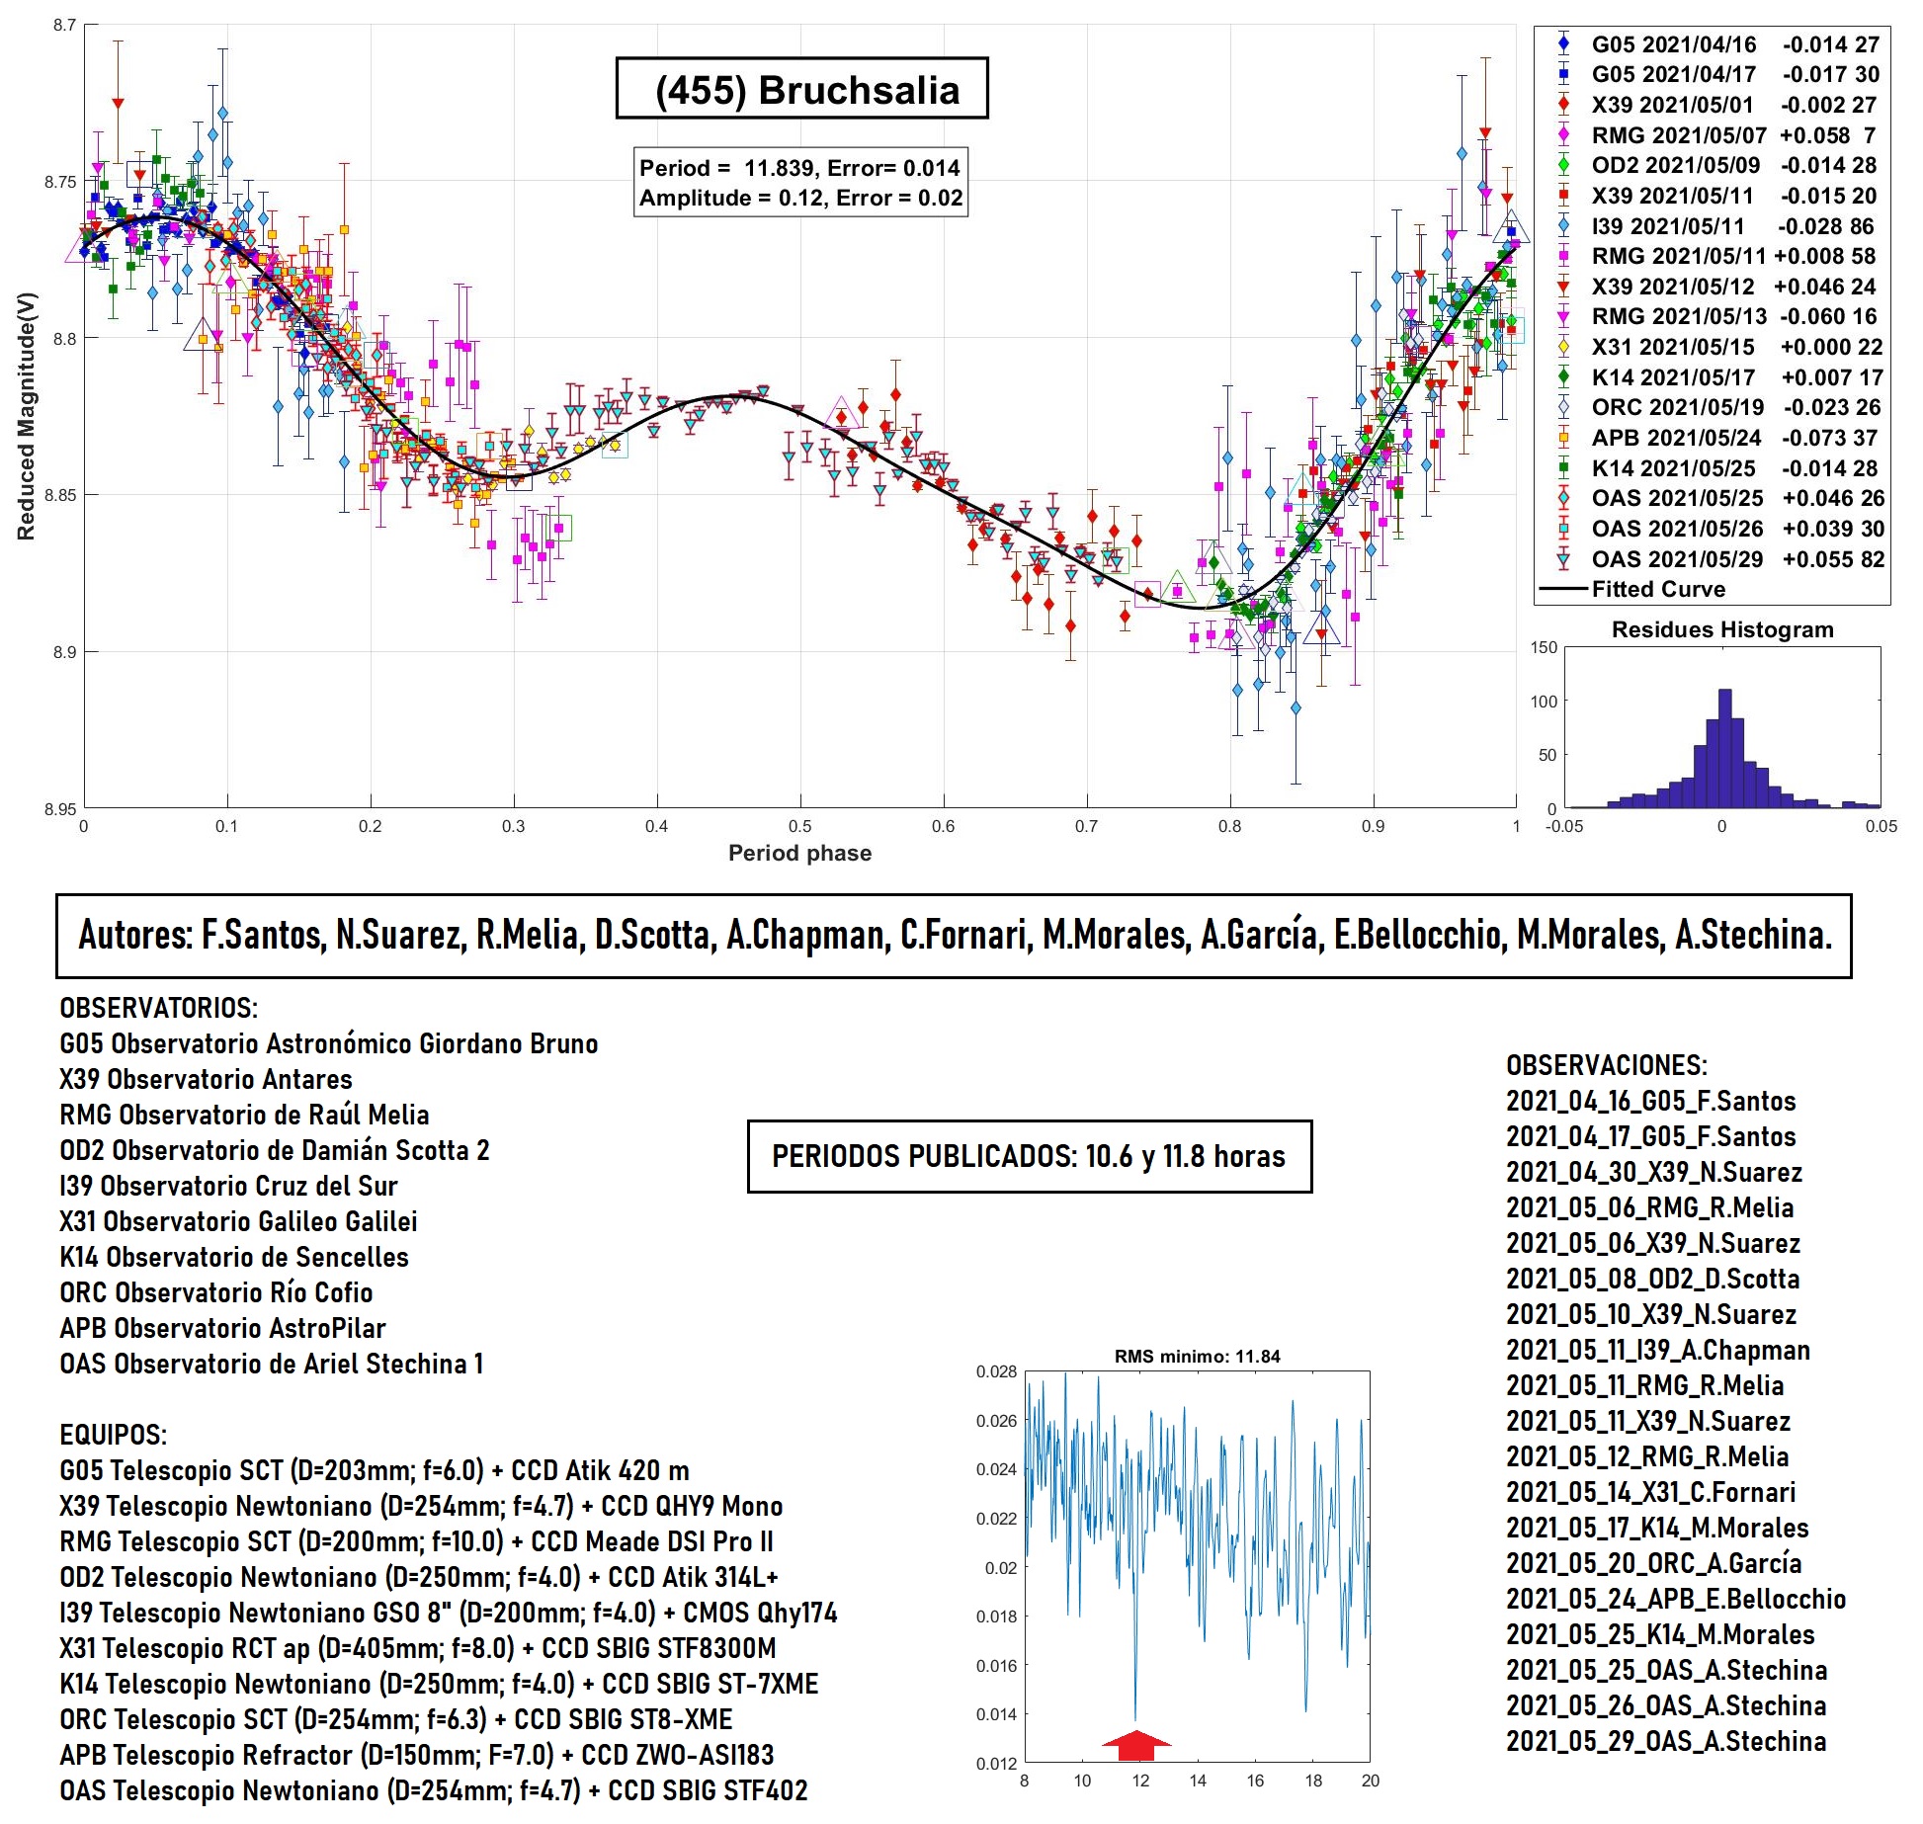Click the EQUIPOS: heading
This screenshot has height=1824, width=1923.
click(113, 1435)
